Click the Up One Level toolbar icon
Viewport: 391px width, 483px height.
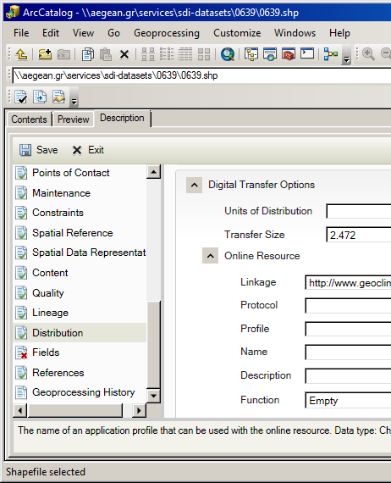tap(22, 54)
